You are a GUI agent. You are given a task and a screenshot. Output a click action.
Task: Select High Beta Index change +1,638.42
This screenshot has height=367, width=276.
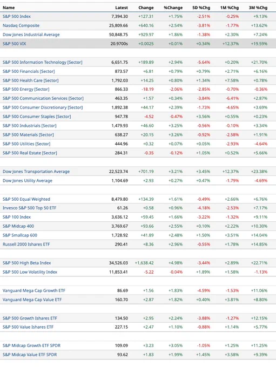click(144, 263)
